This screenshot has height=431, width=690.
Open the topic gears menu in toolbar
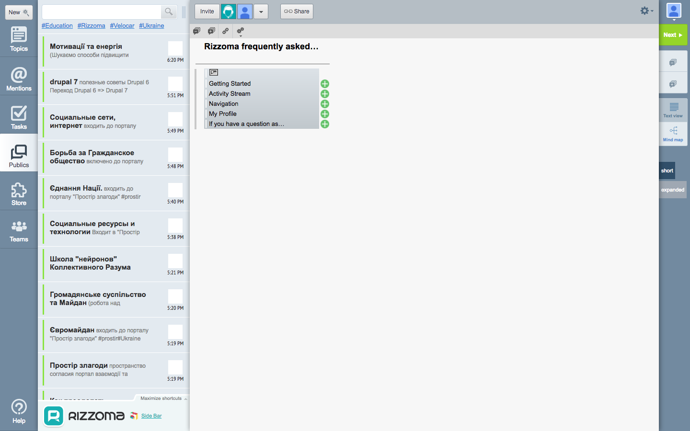click(241, 32)
